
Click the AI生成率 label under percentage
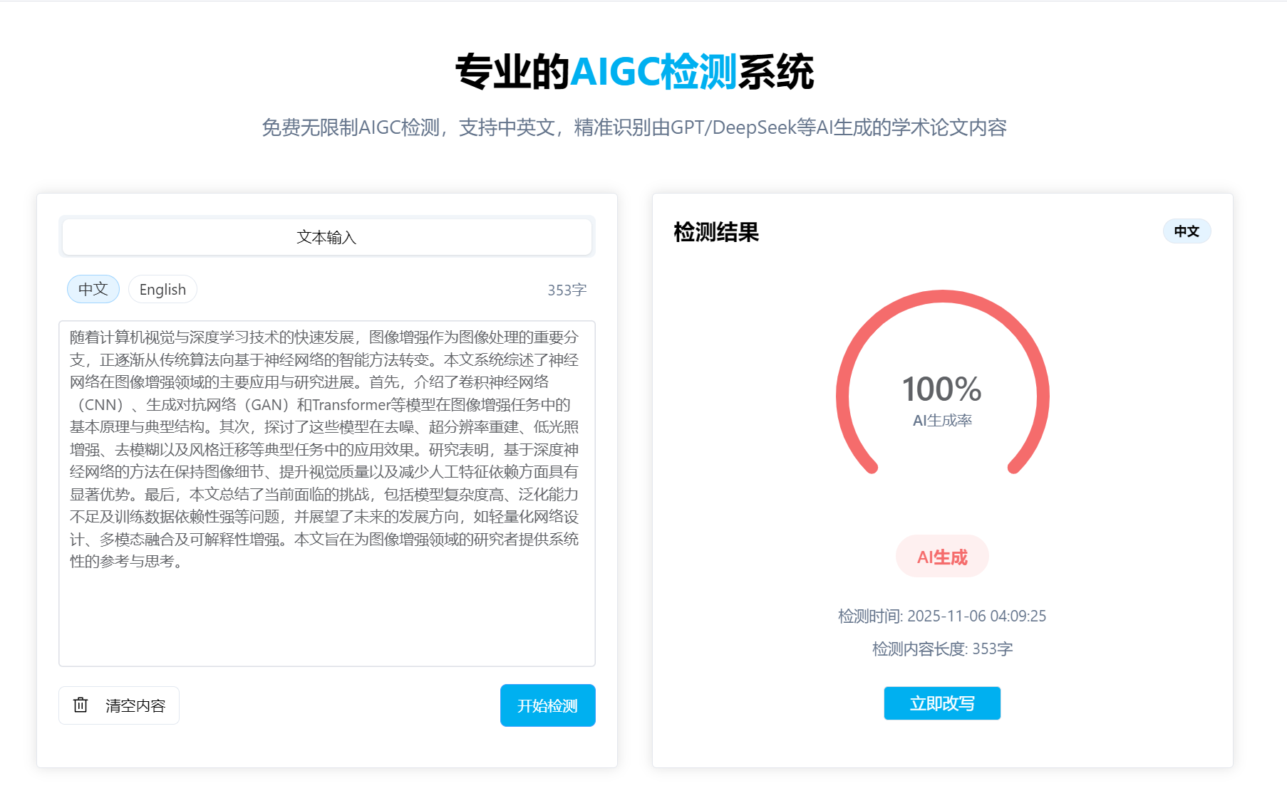pyautogui.click(x=942, y=421)
